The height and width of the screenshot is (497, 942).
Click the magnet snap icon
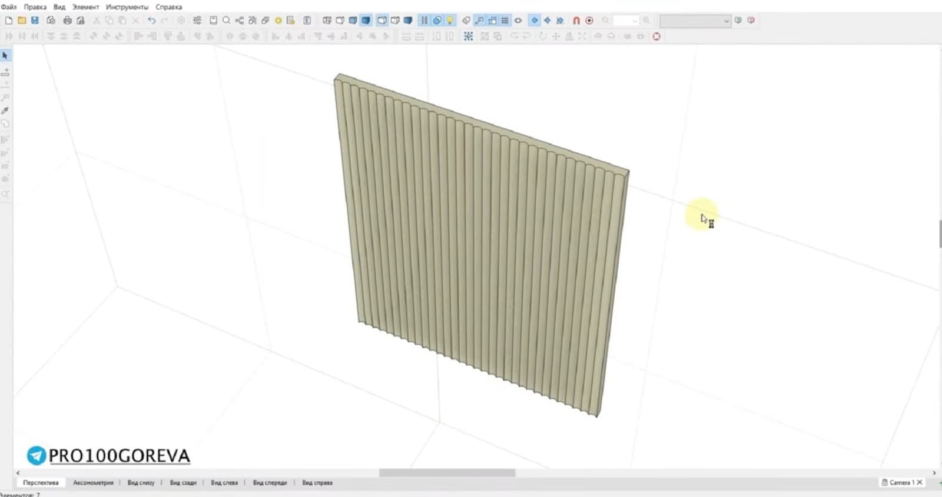pos(576,20)
